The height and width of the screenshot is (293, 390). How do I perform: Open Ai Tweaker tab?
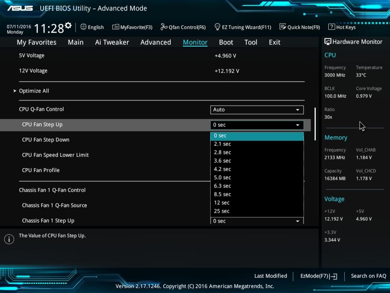pos(112,42)
